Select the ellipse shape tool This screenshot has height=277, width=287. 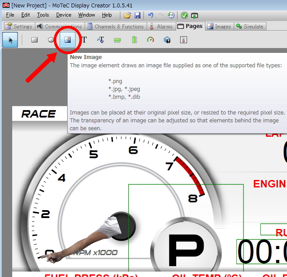coord(51,40)
